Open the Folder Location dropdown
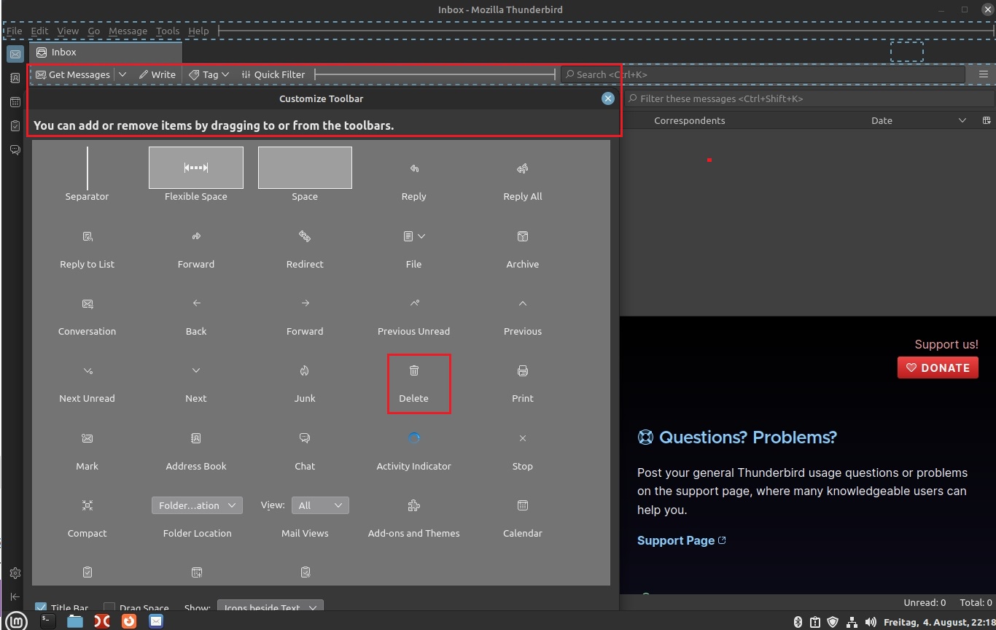996x630 pixels. pyautogui.click(x=197, y=505)
